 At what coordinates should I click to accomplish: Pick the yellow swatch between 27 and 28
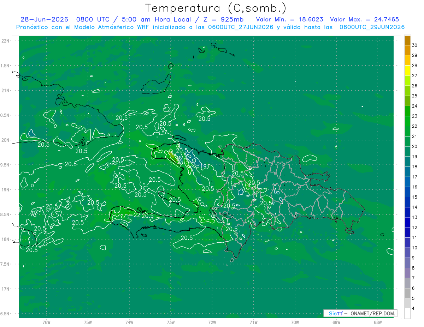click(x=407, y=71)
